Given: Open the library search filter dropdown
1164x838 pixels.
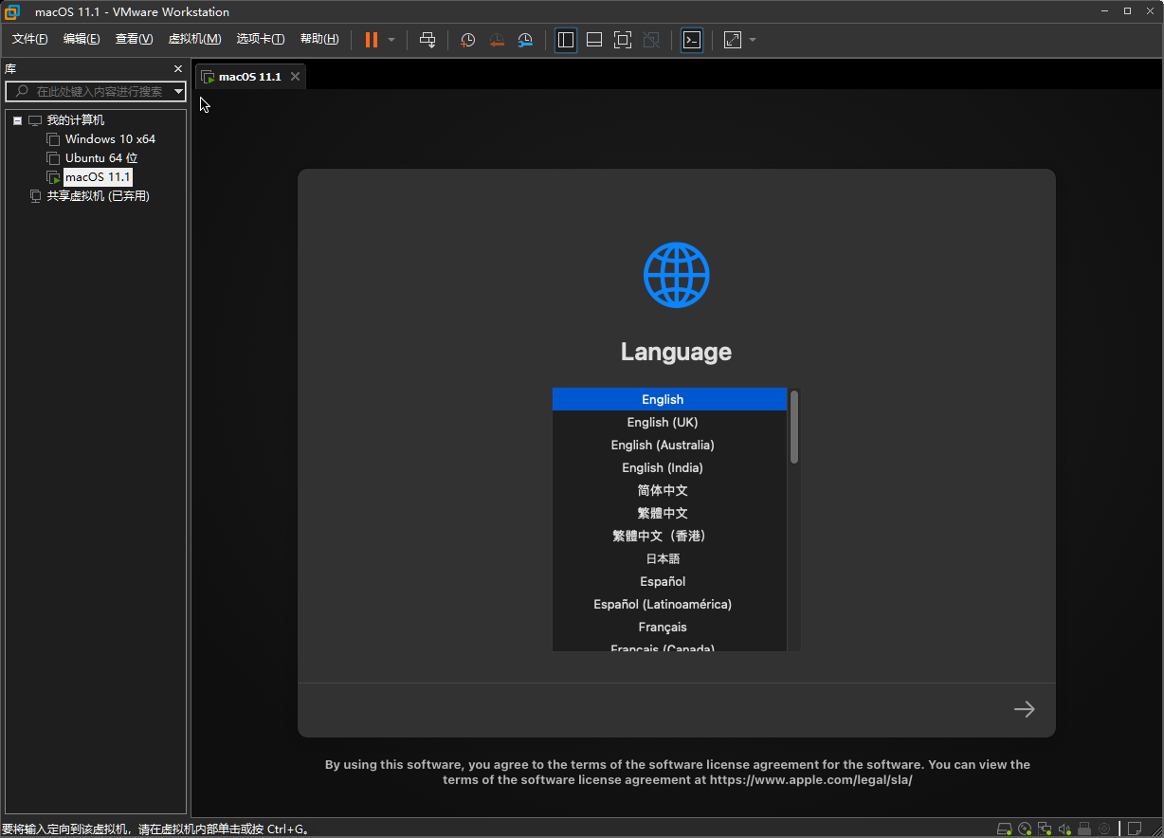Looking at the screenshot, I should [179, 91].
